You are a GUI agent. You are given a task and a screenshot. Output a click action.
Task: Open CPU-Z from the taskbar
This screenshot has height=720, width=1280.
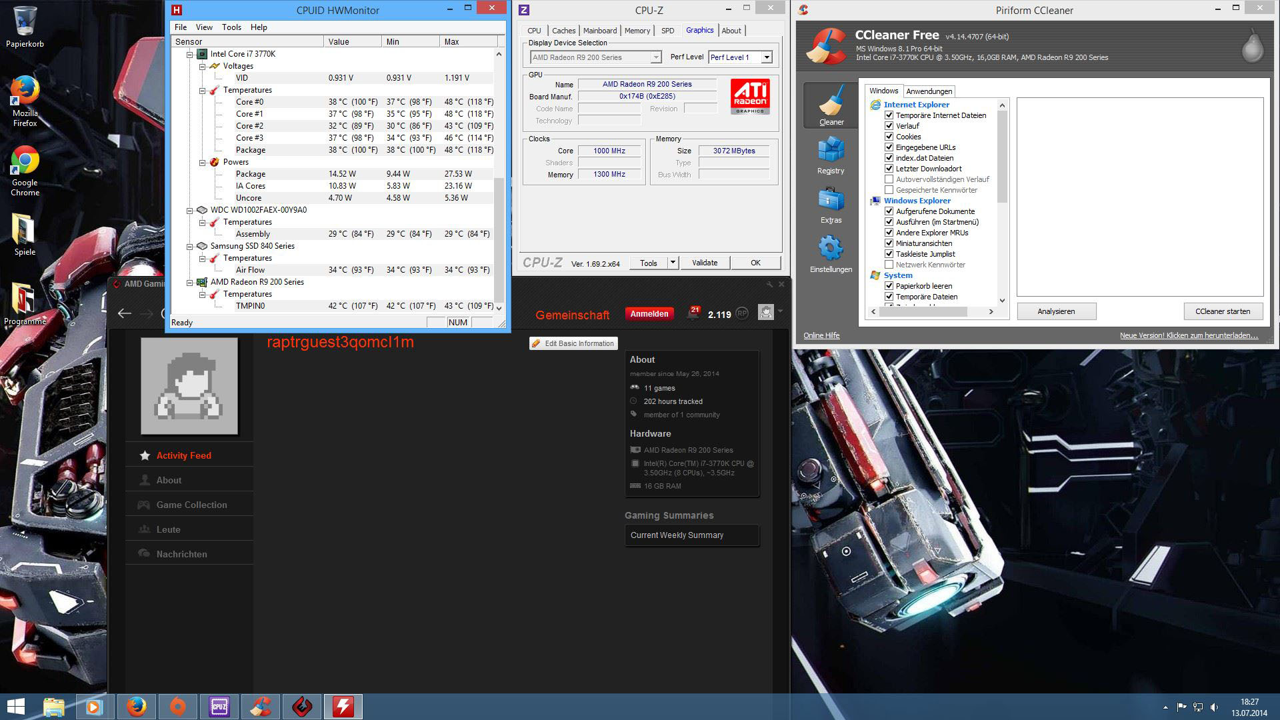219,707
